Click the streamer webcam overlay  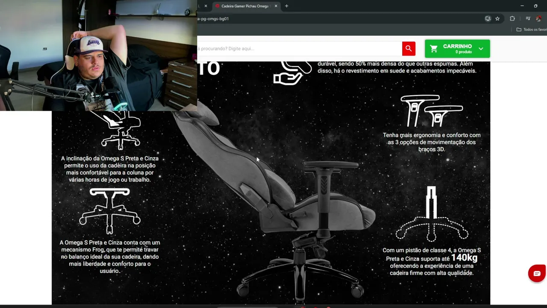[98, 56]
